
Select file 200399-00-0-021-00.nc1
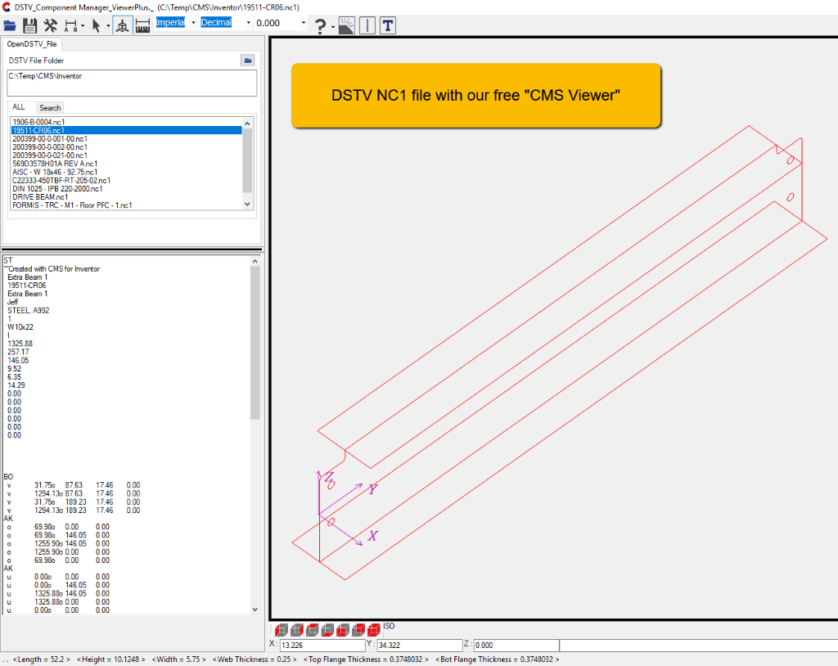126,155
